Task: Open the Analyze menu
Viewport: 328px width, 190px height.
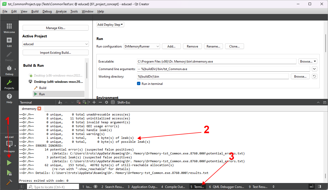Action: pyautogui.click(x=61, y=11)
